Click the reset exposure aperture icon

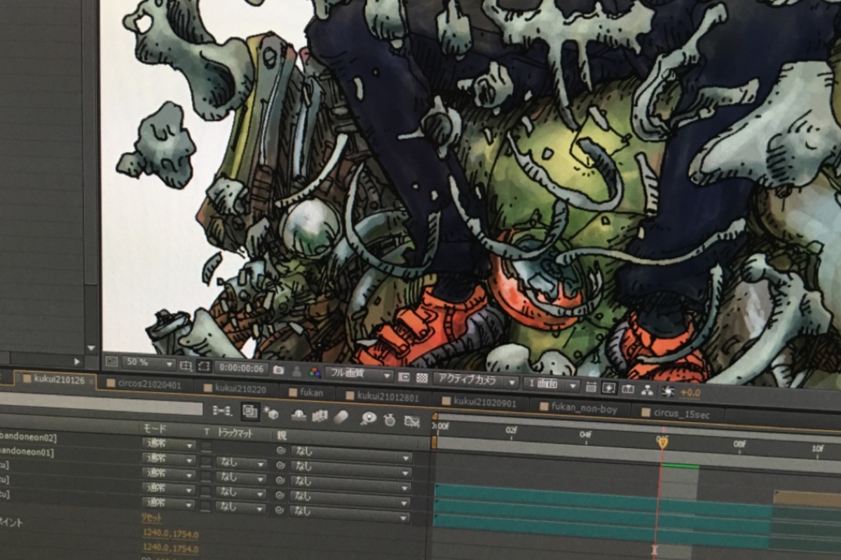tap(668, 391)
